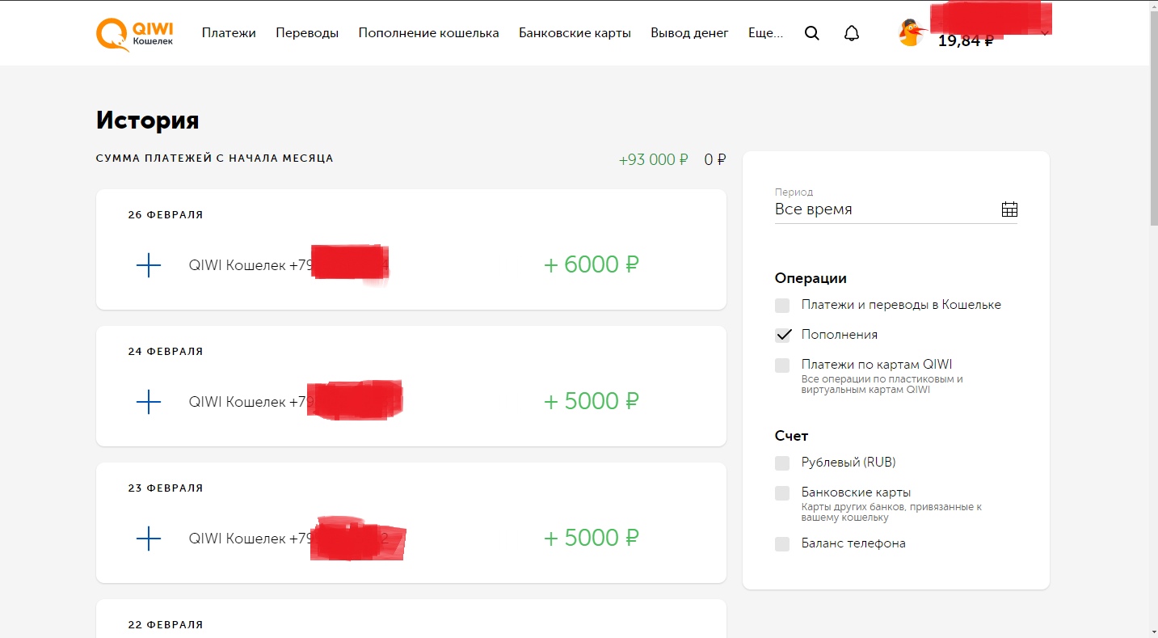
Task: Click the plus icon for 26 февраля entry
Action: click(149, 265)
